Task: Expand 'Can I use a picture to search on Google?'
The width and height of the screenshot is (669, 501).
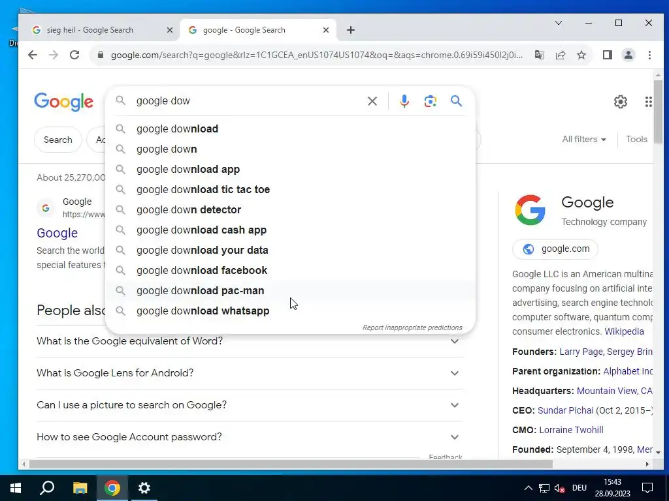Action: tap(250, 405)
